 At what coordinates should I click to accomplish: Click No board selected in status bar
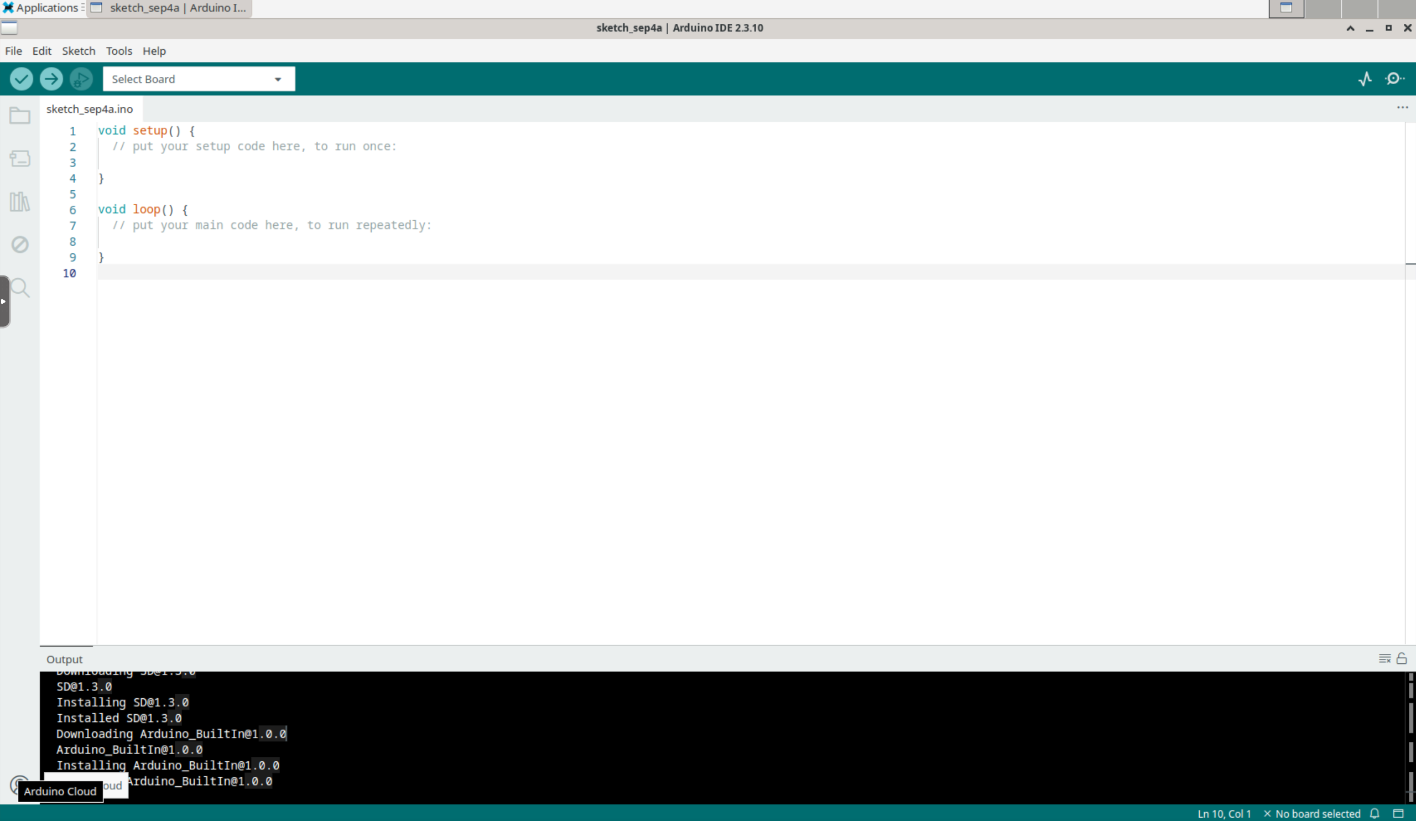(1312, 813)
